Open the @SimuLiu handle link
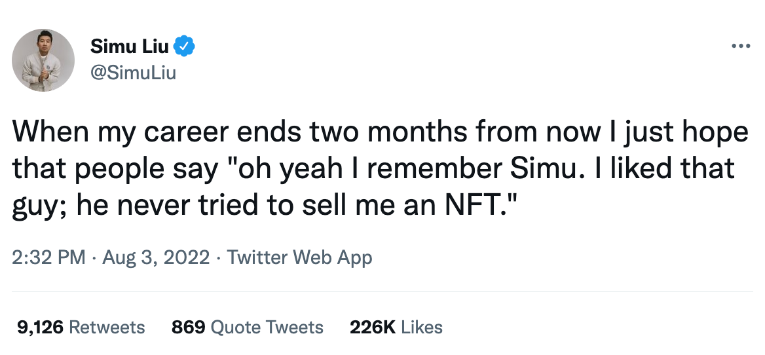This screenshot has width=765, height=355. coord(132,72)
